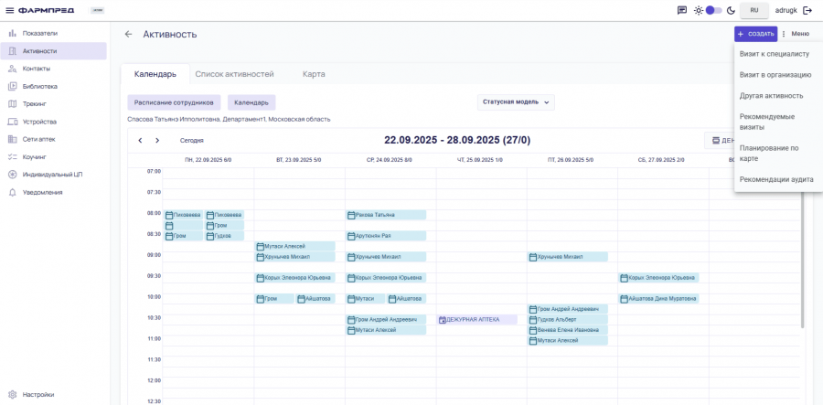This screenshot has width=823, height=405.
Task: Open the ДЕЖУРНАЯ АПТЕКА calendar event
Action: point(477,320)
